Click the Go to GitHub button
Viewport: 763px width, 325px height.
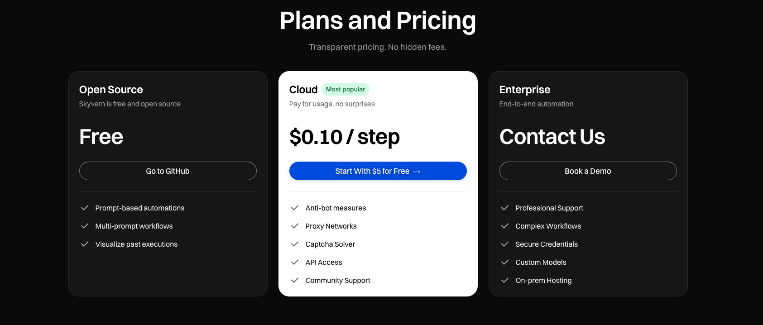click(168, 171)
